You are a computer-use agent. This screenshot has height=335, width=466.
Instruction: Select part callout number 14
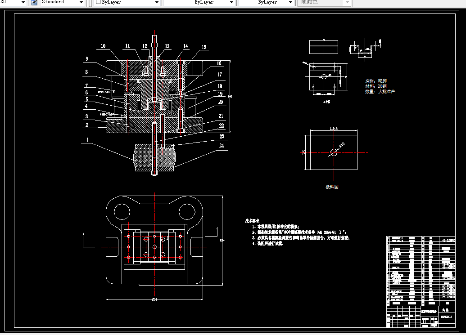(186, 46)
